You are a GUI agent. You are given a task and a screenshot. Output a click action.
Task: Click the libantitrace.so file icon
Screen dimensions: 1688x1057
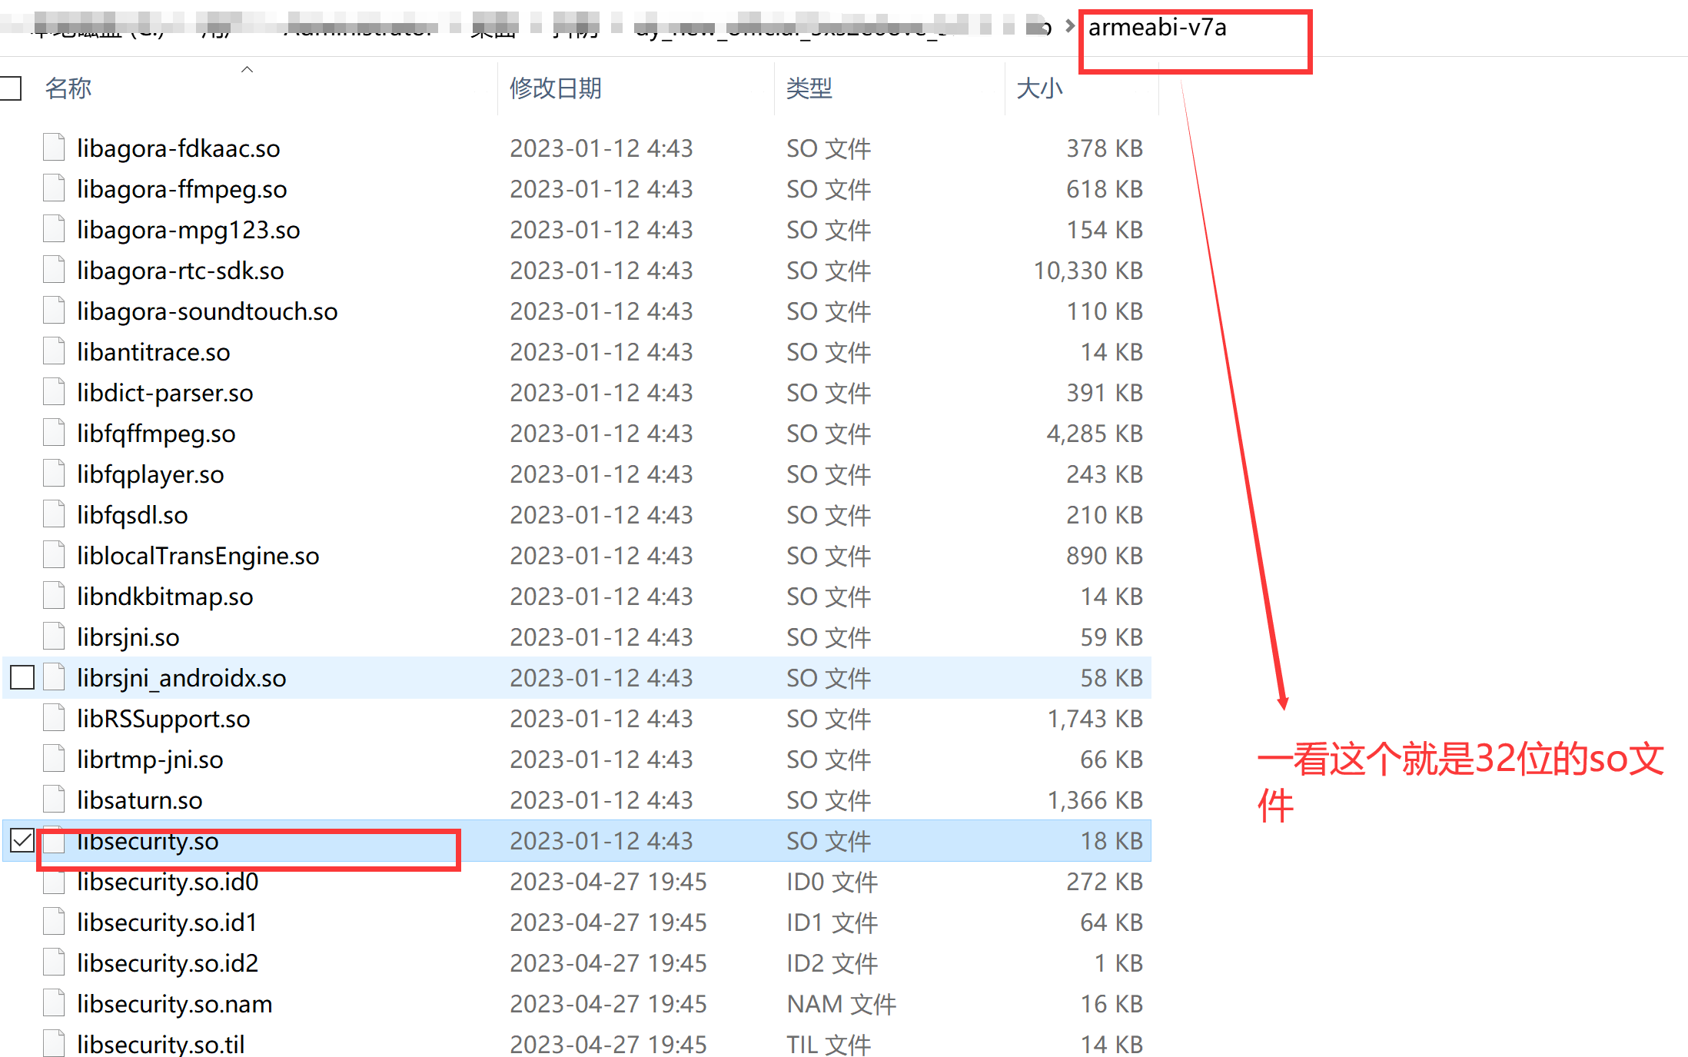(54, 351)
